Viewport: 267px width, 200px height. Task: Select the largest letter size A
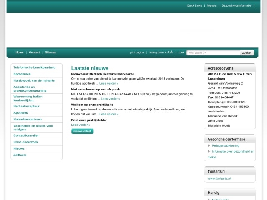click(x=171, y=52)
